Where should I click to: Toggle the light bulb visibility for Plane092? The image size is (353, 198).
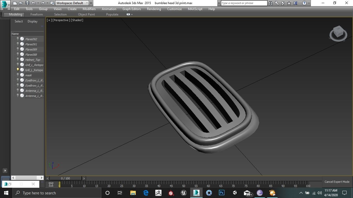(x=18, y=39)
